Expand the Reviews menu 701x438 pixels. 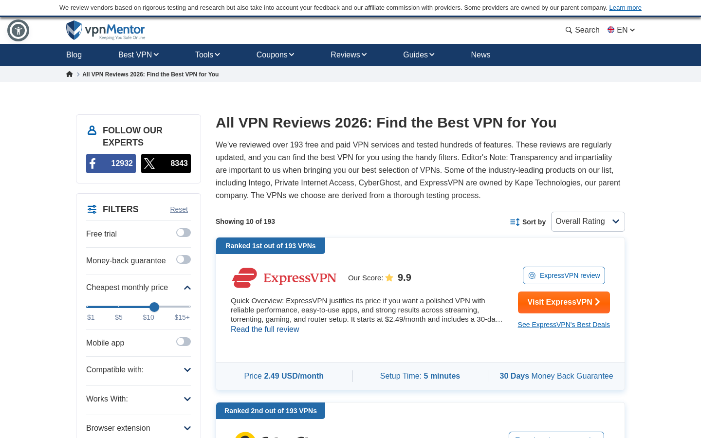[x=349, y=55]
